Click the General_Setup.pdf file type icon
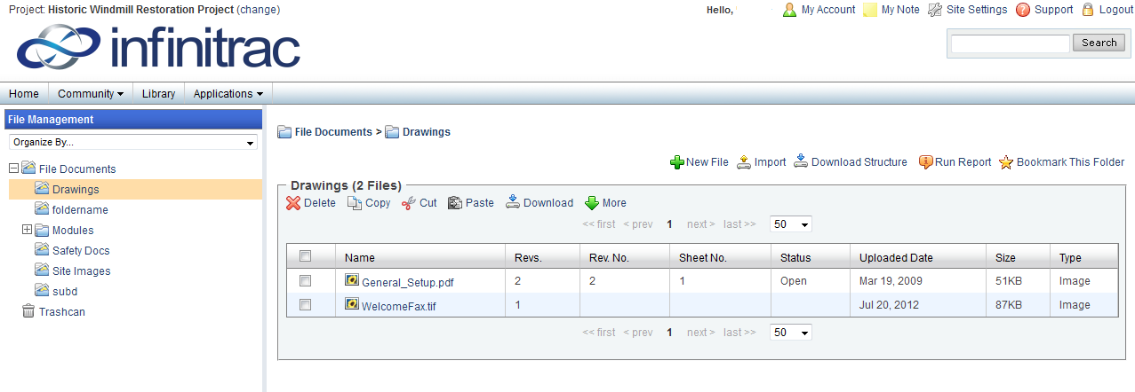 (x=352, y=280)
